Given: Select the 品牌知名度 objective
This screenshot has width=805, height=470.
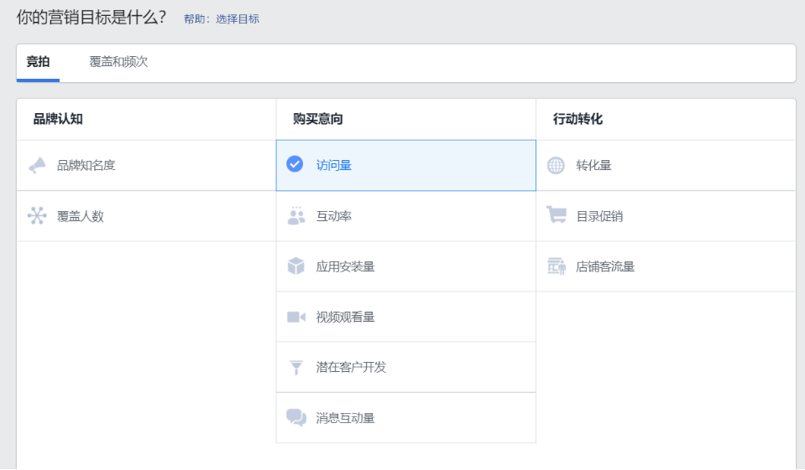Looking at the screenshot, I should click(x=146, y=166).
